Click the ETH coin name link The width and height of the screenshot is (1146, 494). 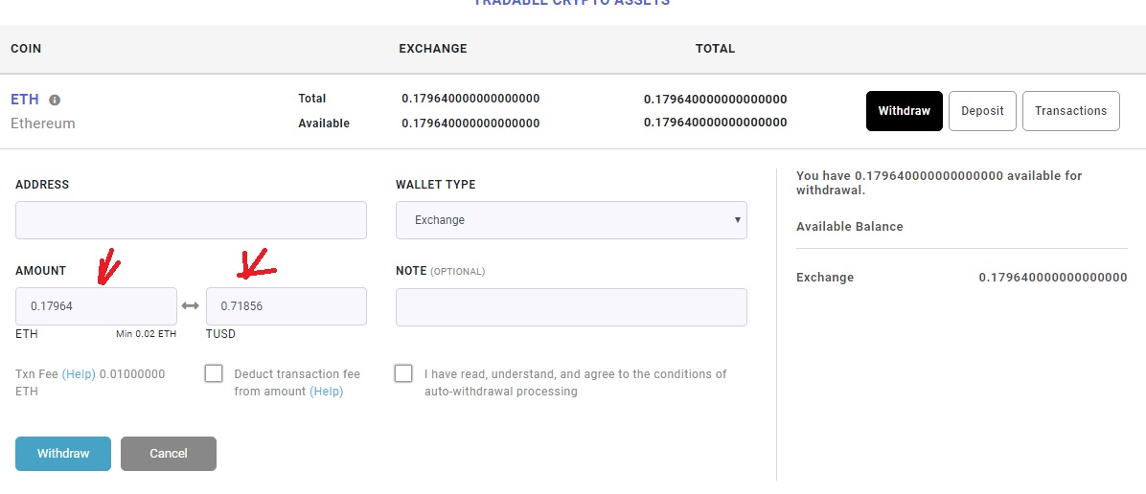tap(25, 100)
